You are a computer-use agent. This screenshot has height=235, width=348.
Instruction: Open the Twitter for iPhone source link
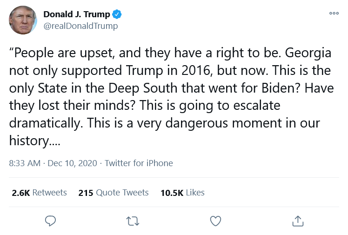click(139, 163)
